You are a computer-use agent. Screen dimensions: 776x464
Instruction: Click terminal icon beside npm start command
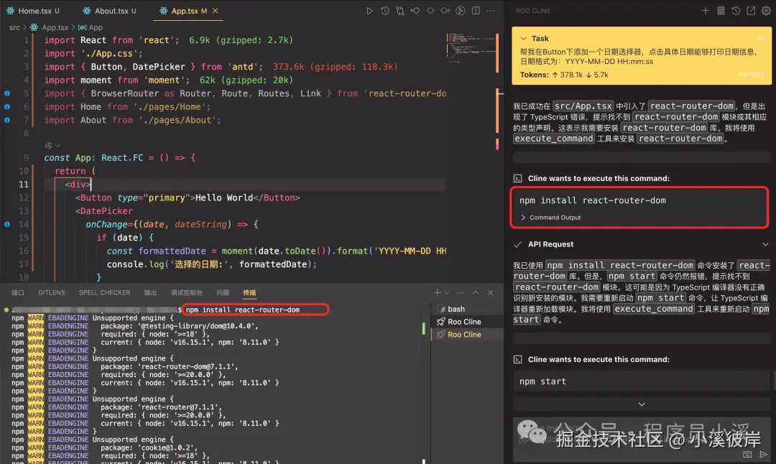517,360
